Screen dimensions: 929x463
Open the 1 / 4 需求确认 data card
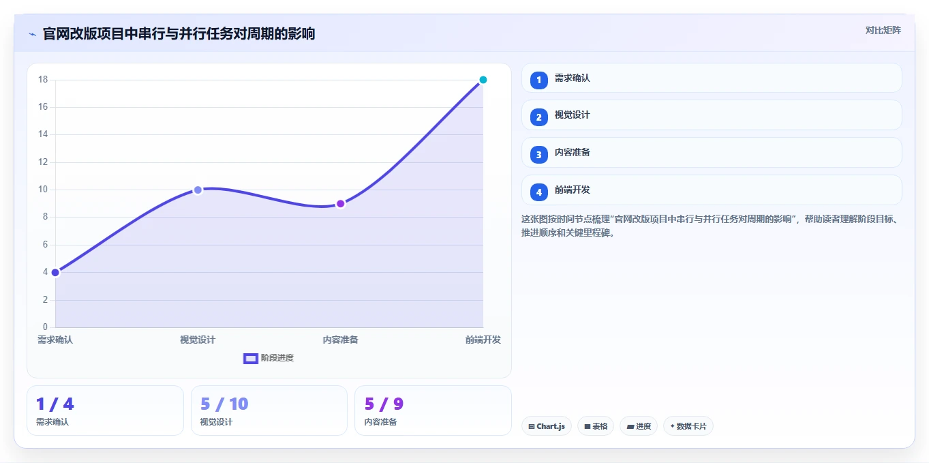pyautogui.click(x=105, y=410)
